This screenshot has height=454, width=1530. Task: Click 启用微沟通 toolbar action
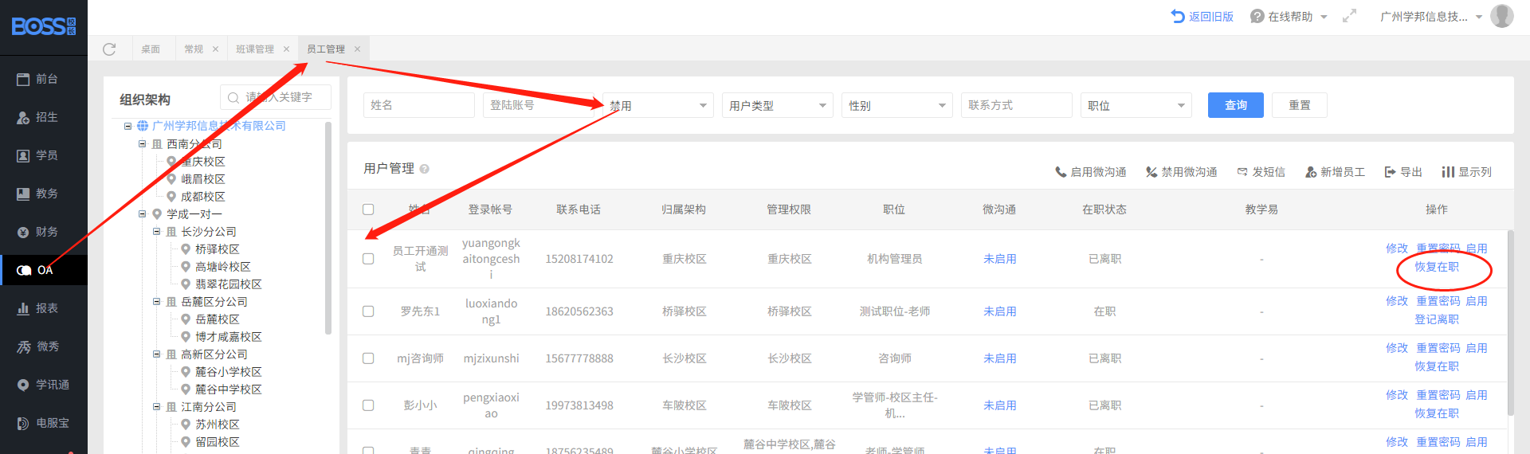1090,172
